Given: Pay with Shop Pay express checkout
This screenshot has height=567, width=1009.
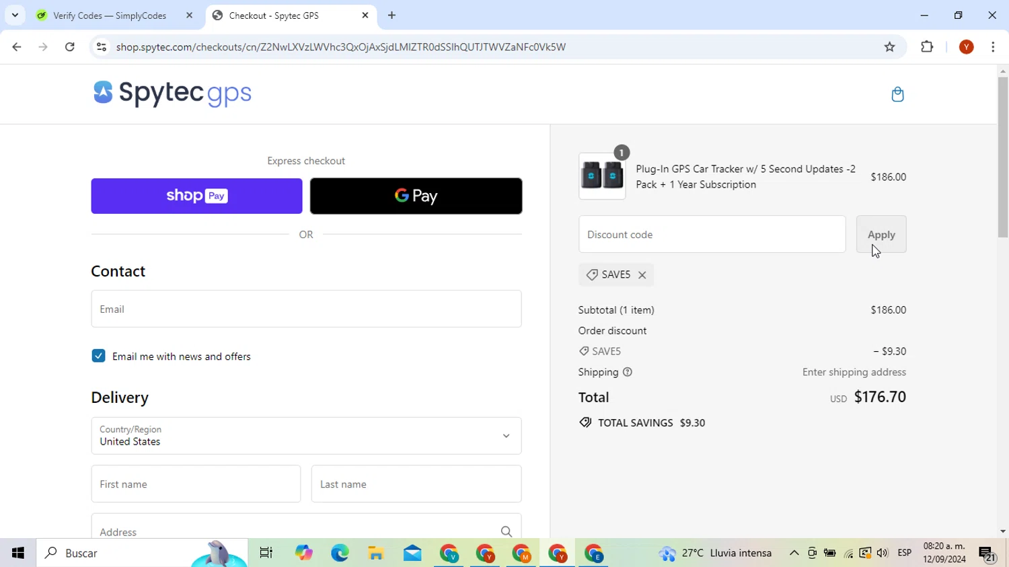Looking at the screenshot, I should [x=197, y=196].
